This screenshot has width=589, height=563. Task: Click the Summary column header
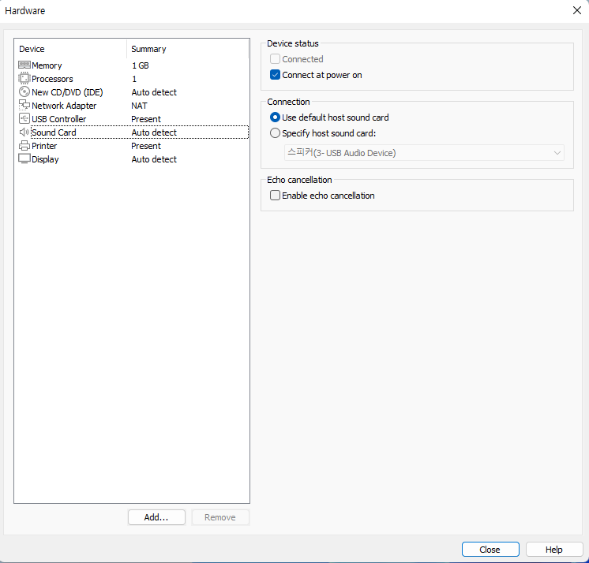point(188,49)
